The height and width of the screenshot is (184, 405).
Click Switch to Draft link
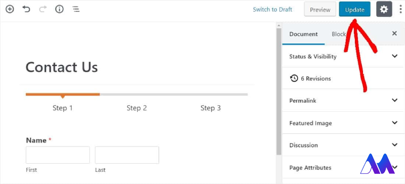[272, 10]
